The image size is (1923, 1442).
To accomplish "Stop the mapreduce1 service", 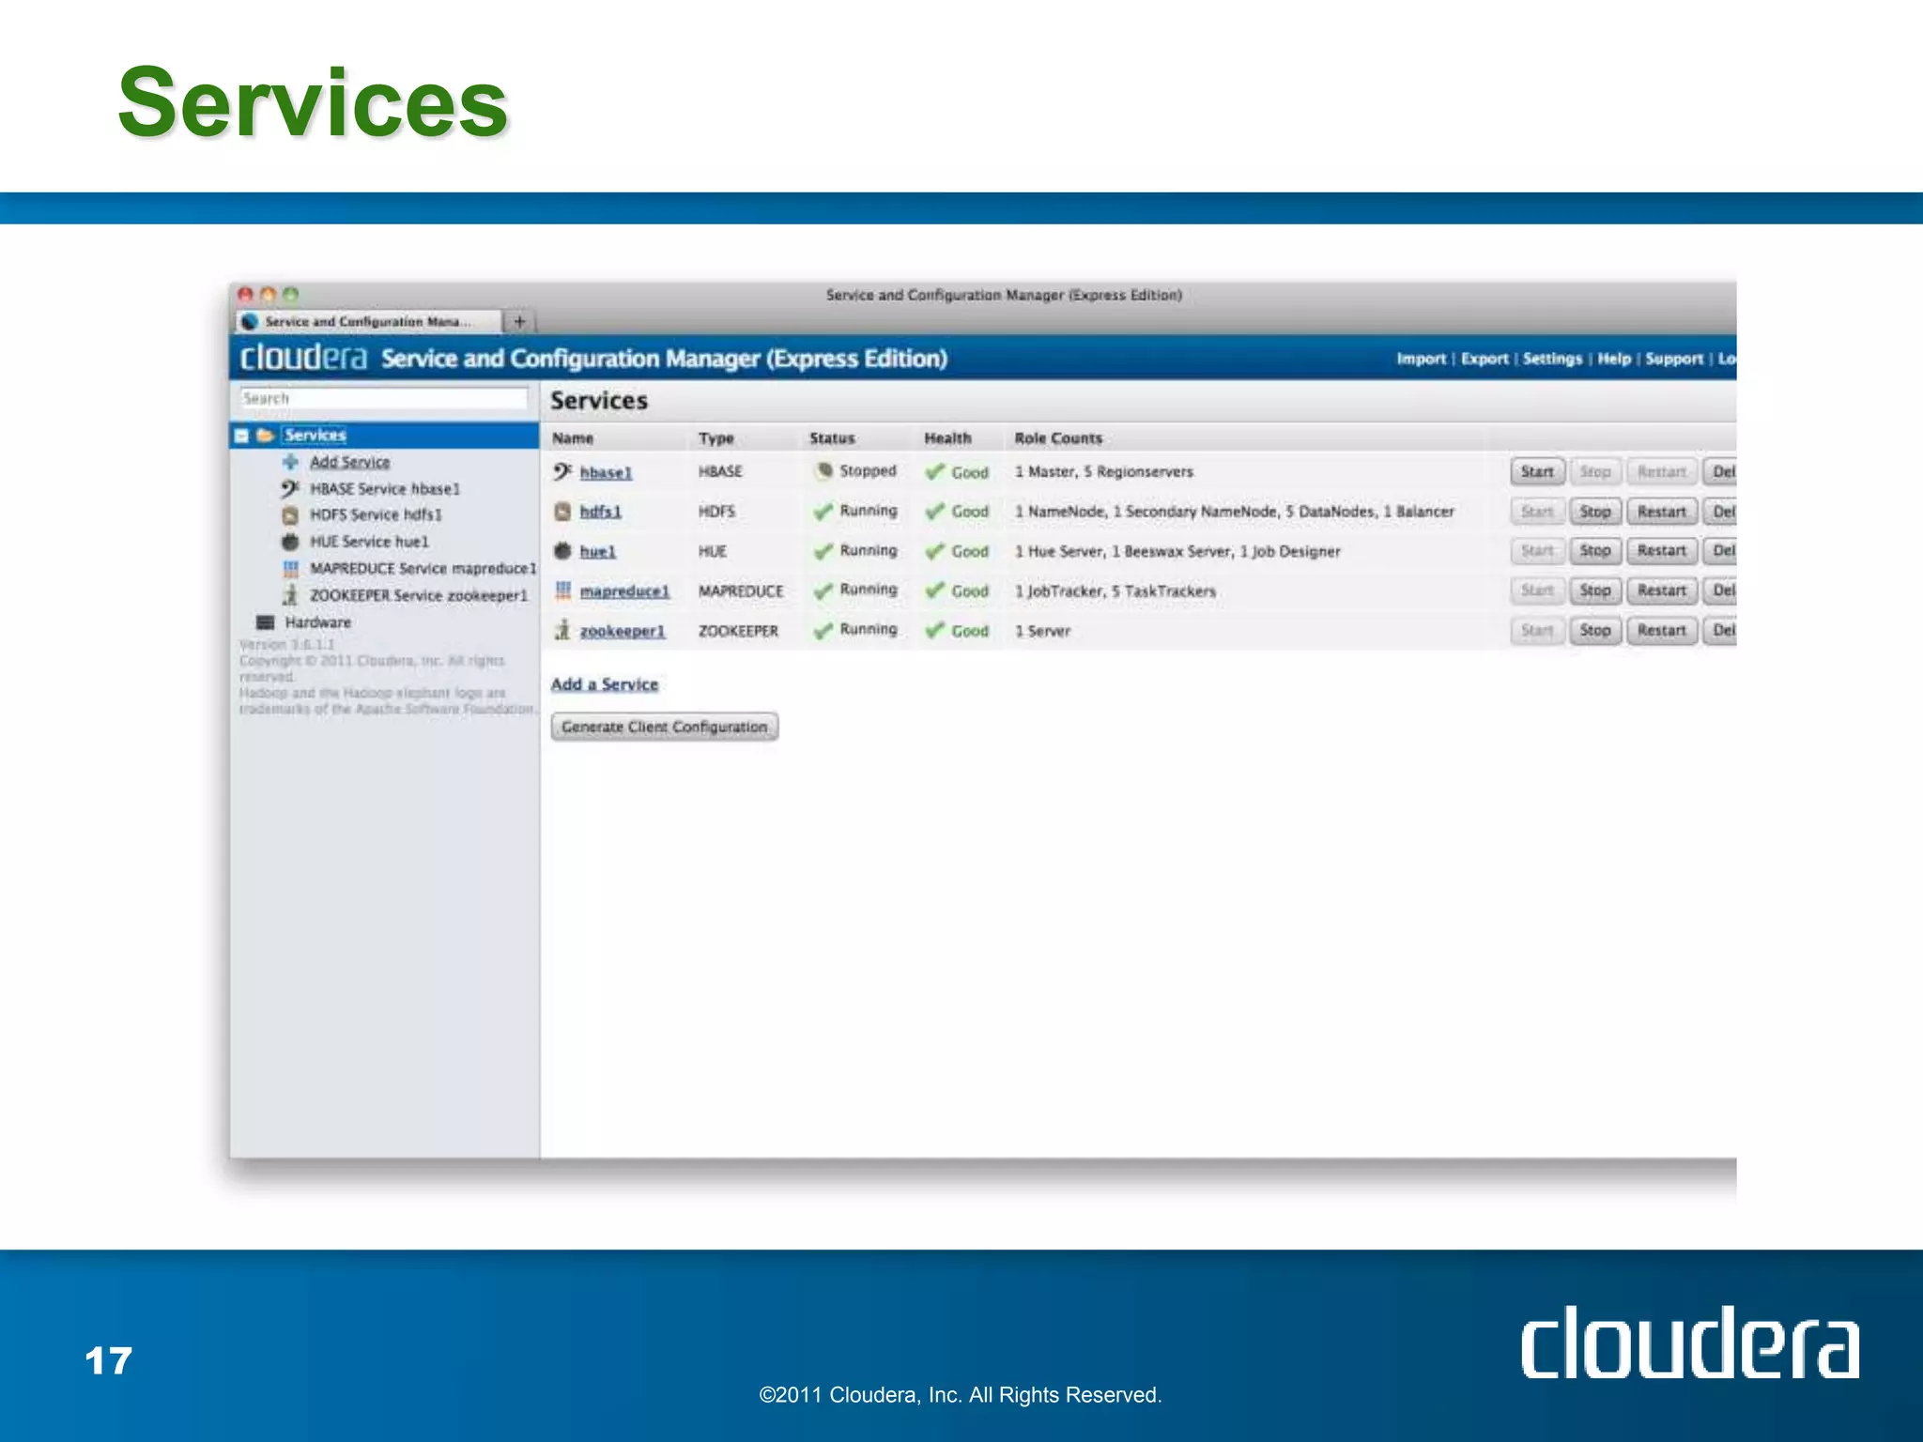I will (1594, 591).
